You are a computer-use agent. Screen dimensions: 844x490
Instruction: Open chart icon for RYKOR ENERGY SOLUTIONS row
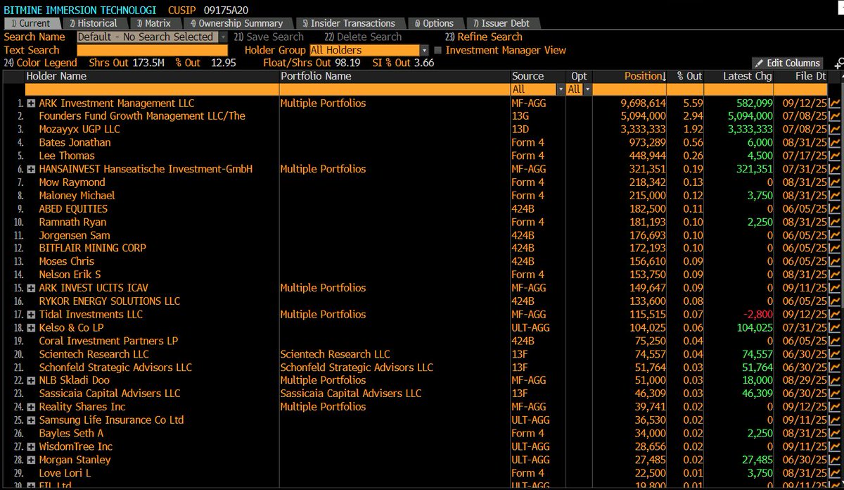coord(836,301)
